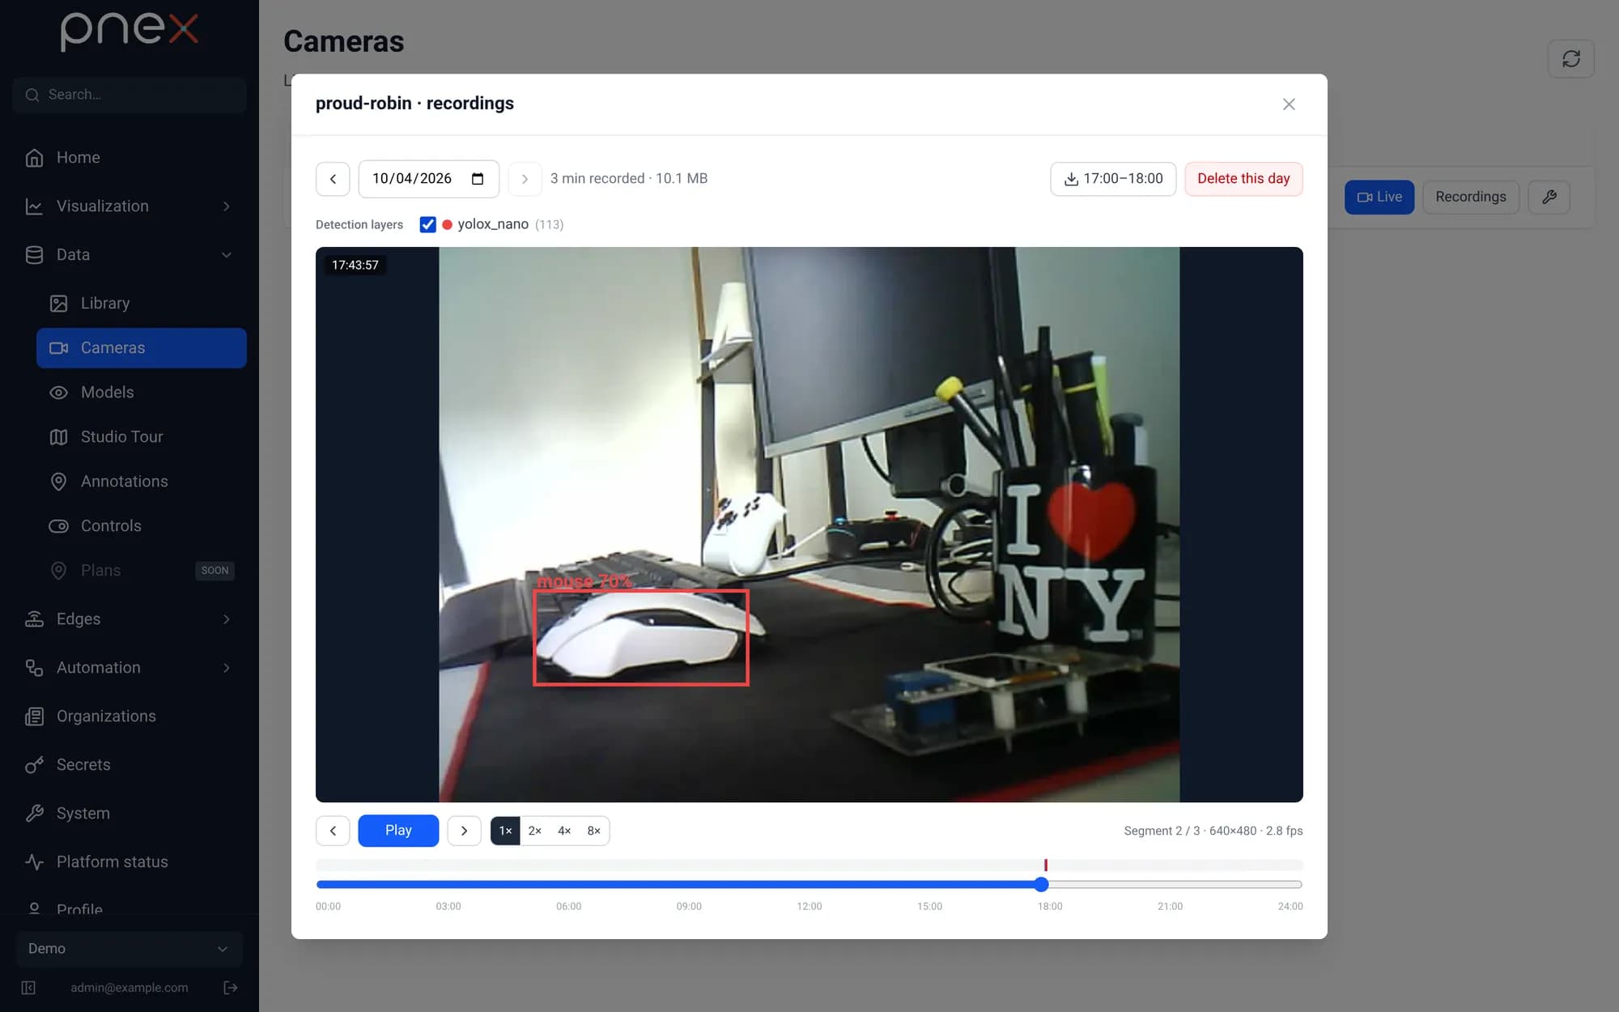Open the calendar picker icon

click(478, 178)
